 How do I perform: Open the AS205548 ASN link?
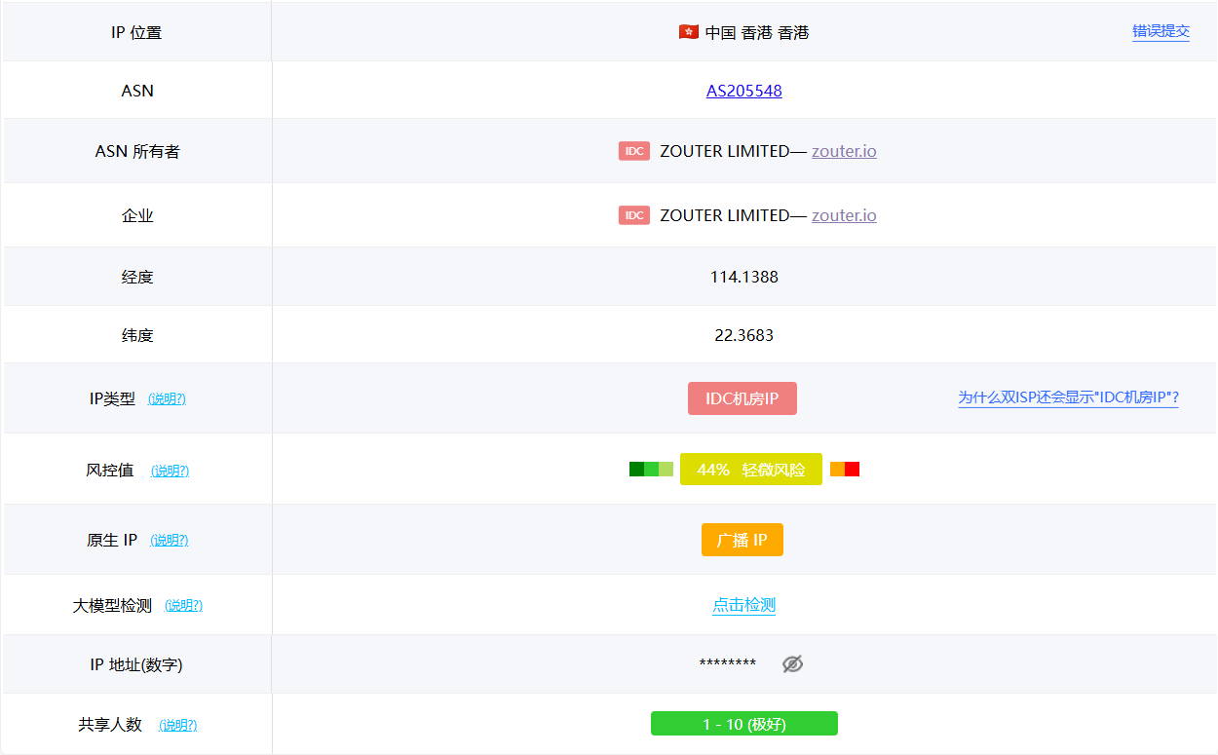click(x=744, y=91)
